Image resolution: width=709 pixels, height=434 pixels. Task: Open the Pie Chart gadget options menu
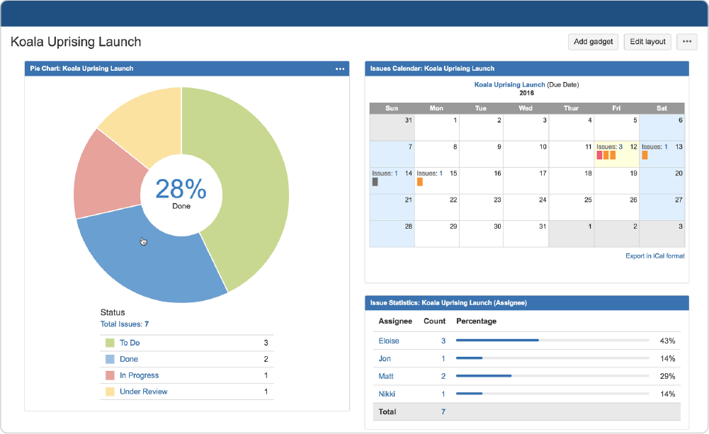click(x=340, y=69)
